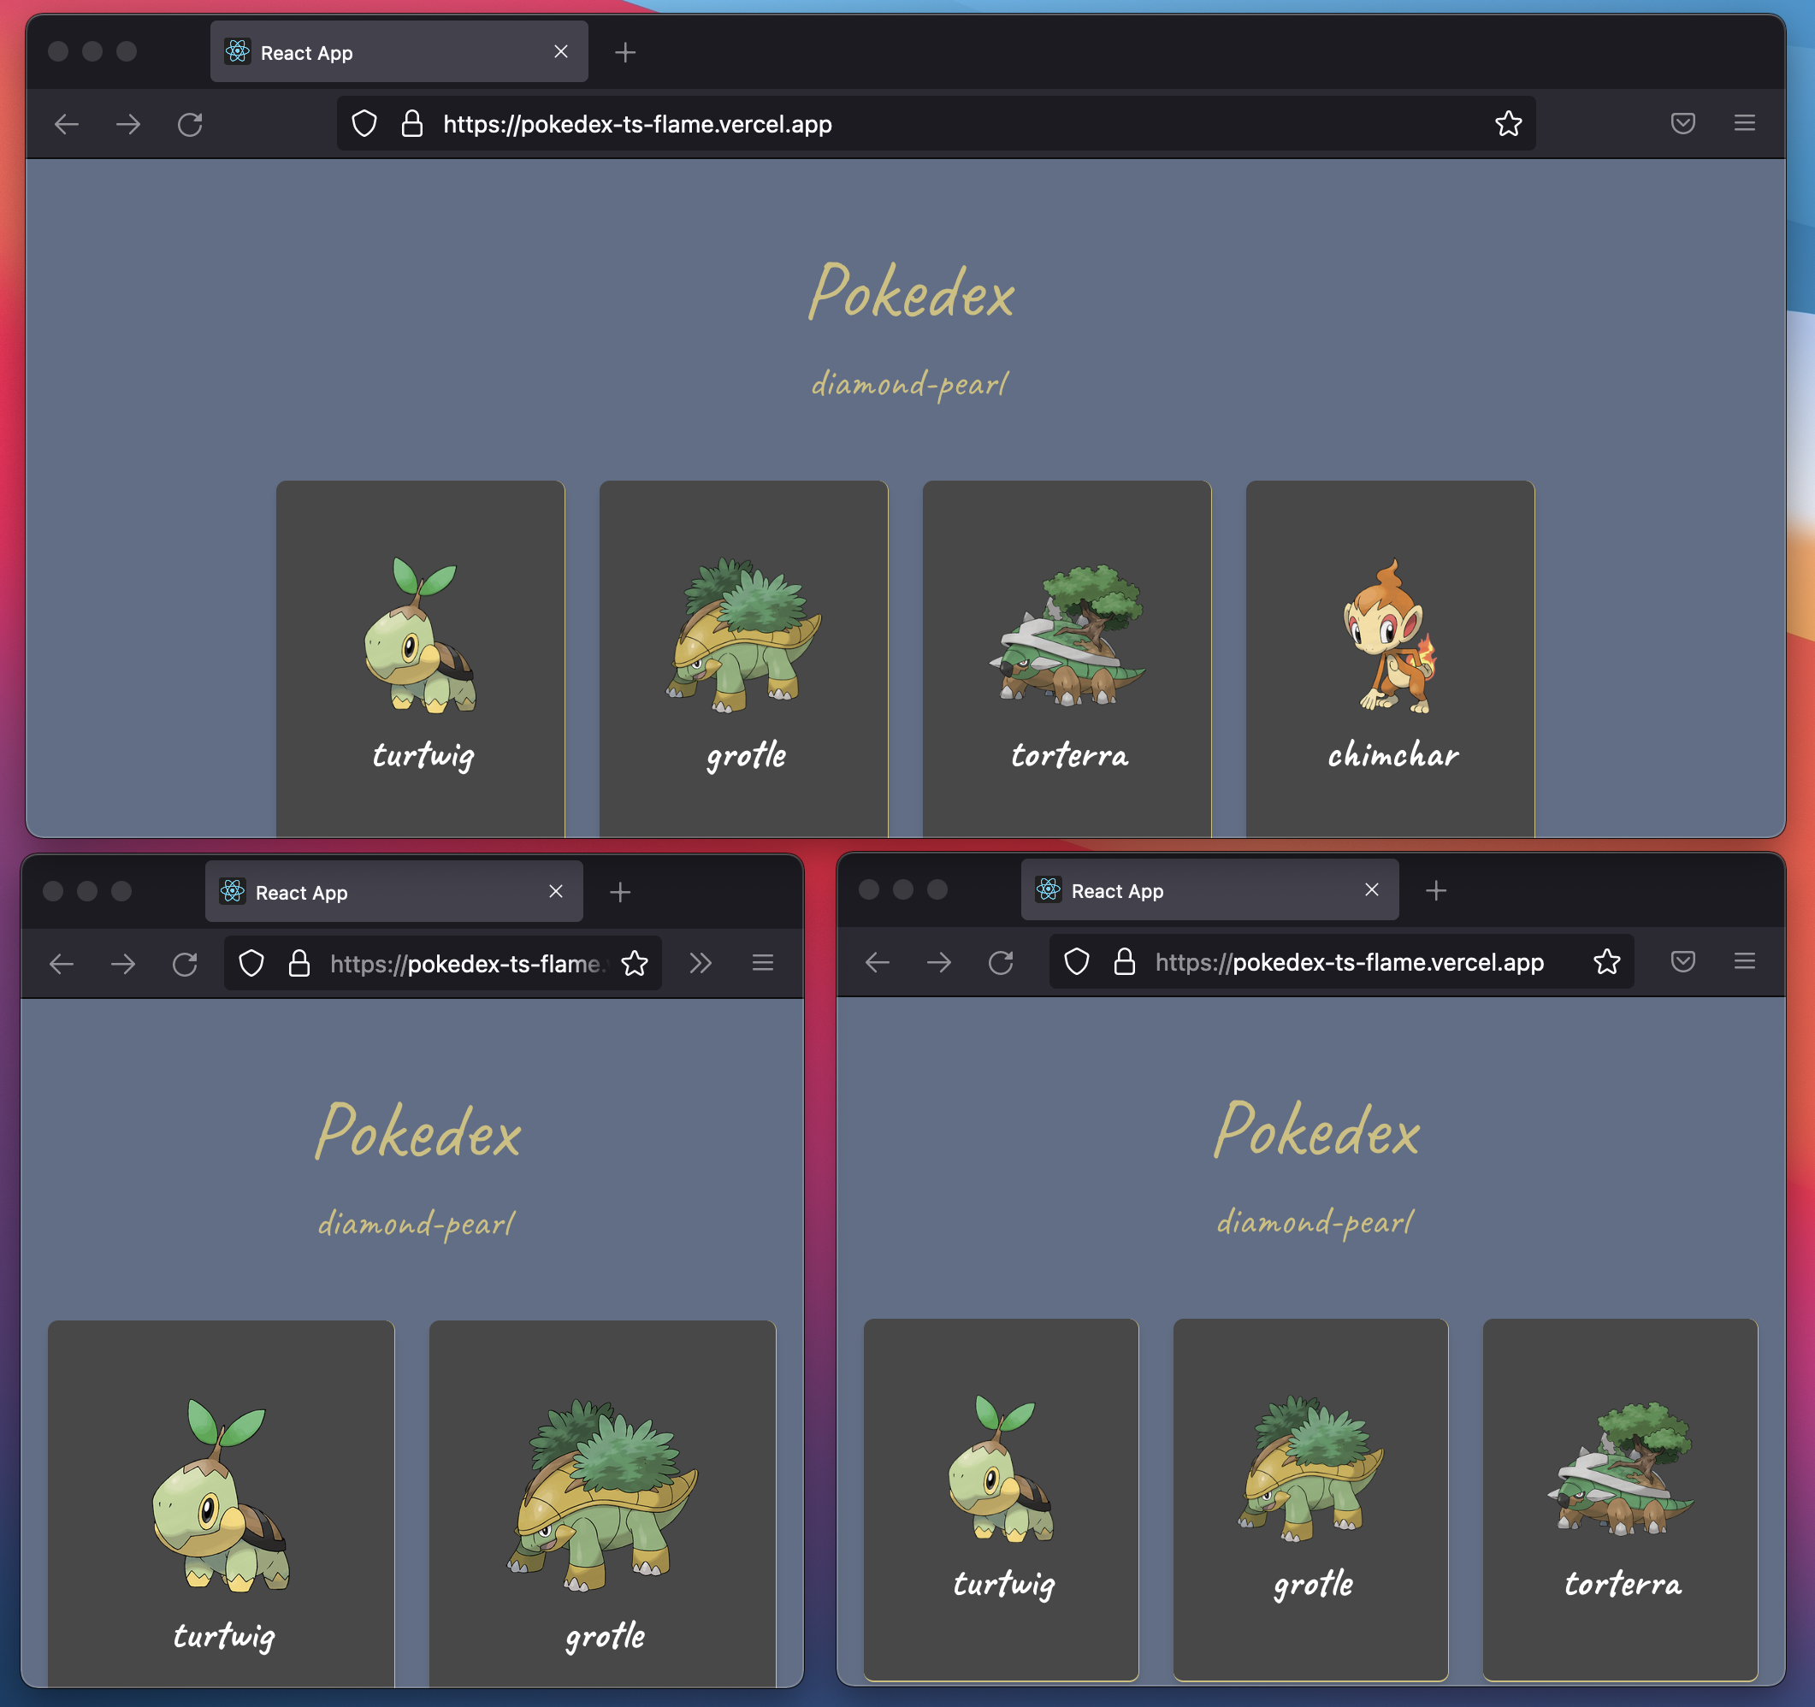Go forward in the bottom-right window
1815x1707 pixels.
coord(939,962)
